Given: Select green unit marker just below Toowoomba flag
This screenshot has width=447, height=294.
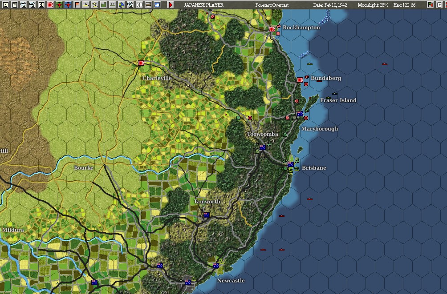Looking at the screenshot, I should pos(257,151).
